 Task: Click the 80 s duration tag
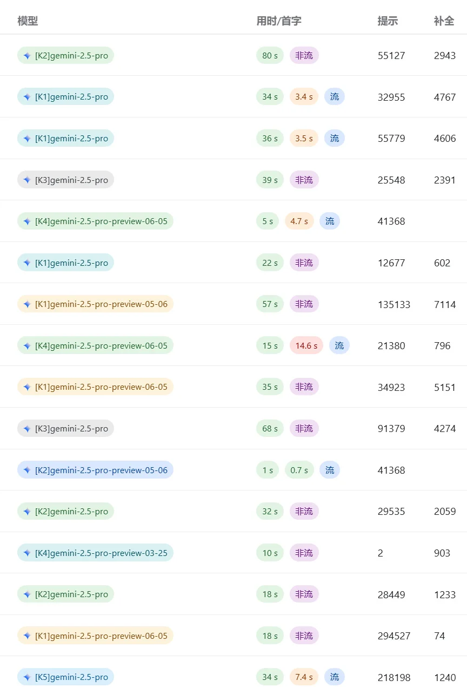[270, 56]
